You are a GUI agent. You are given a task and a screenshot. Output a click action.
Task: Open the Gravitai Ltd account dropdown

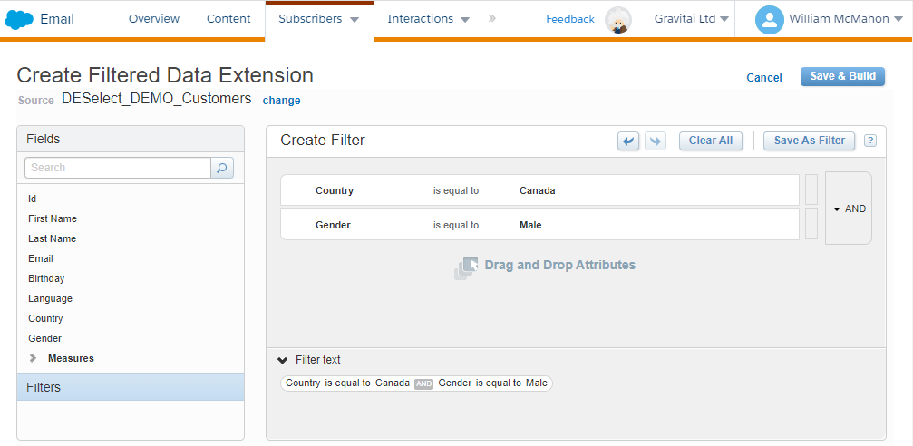point(693,19)
